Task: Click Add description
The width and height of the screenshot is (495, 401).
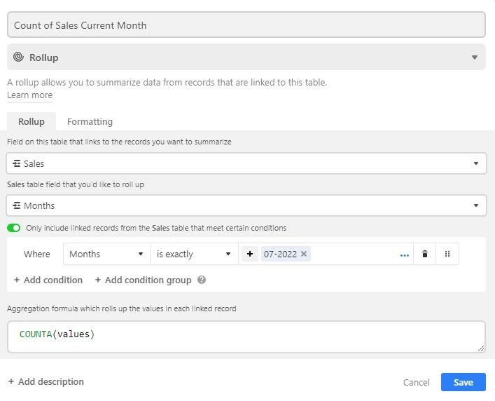Action: [x=46, y=382]
